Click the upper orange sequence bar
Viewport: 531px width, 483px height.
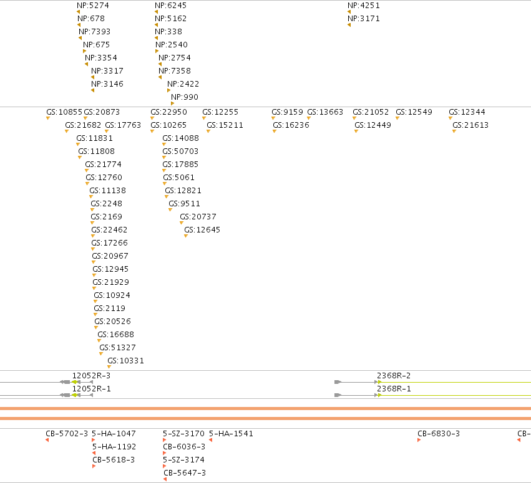click(266, 409)
